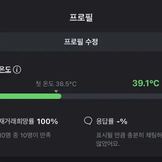The image size is (162, 162).
Task: Click the 프로필 page title
Action: pos(81,18)
